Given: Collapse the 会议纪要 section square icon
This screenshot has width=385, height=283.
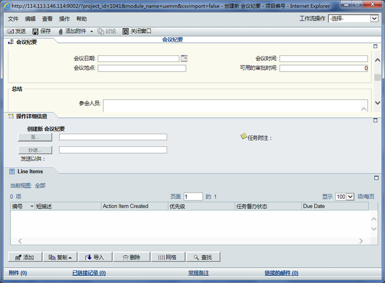Looking at the screenshot, I should (375, 46).
